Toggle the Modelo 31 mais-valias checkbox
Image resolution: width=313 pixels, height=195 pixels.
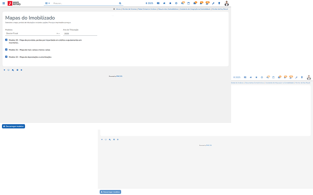7,50
